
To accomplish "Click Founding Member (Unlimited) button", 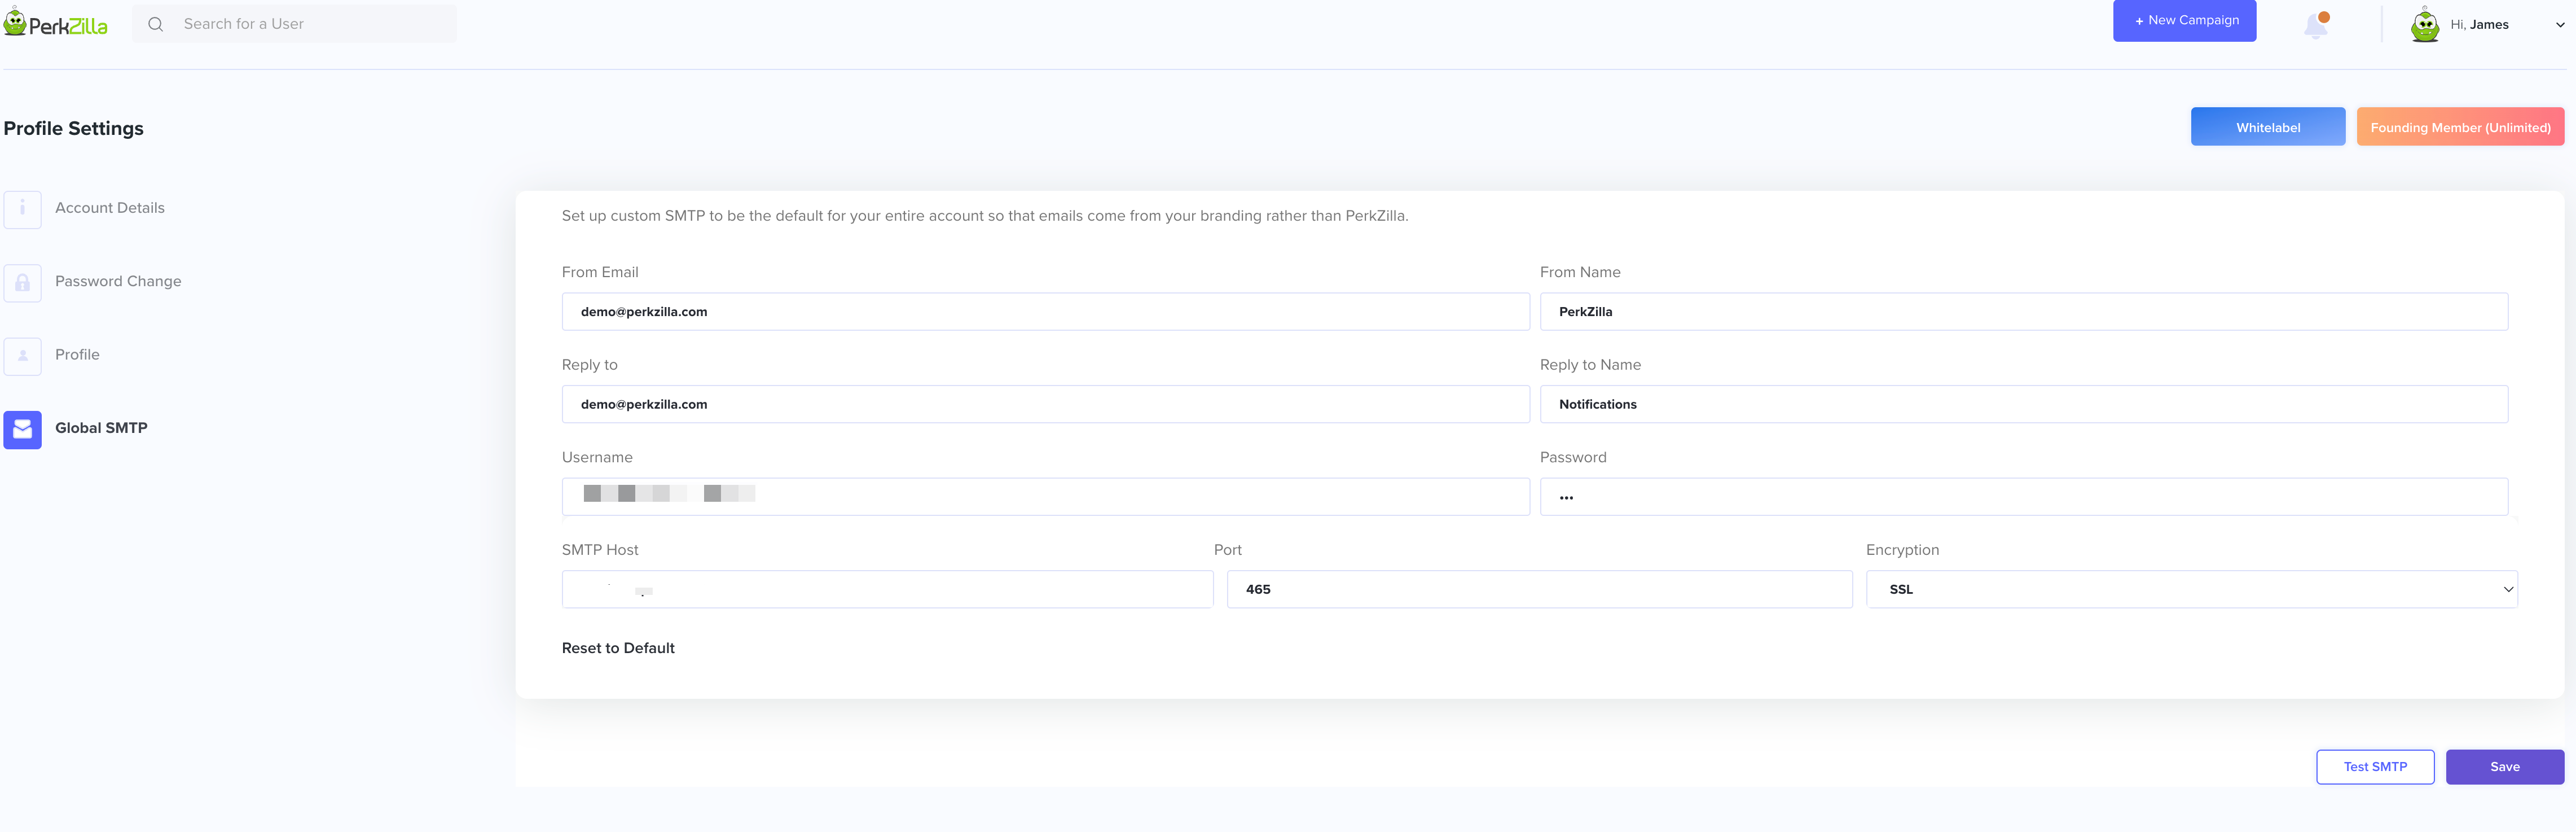I will coord(2460,127).
